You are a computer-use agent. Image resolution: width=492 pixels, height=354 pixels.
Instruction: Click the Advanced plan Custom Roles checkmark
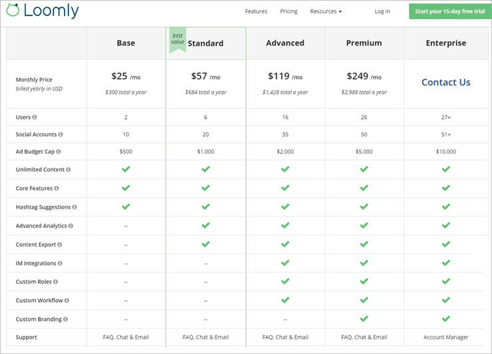pyautogui.click(x=285, y=281)
